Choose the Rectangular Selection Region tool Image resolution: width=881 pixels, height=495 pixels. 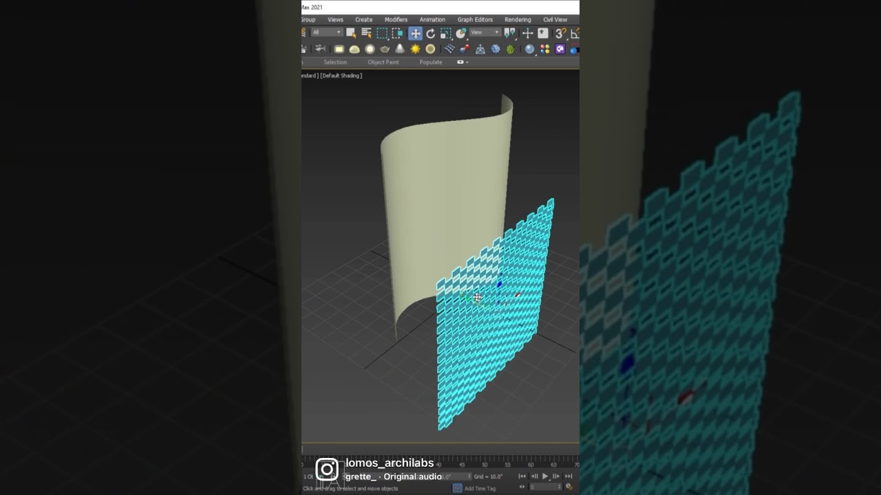[382, 33]
